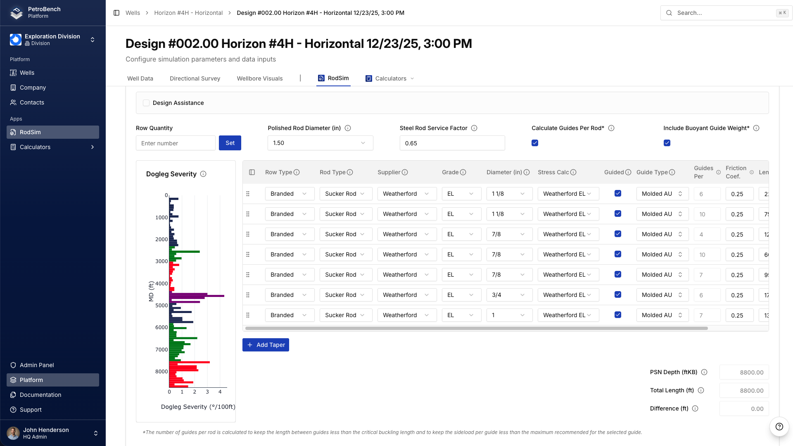
Task: Click the PSN Depth info icon
Action: click(x=704, y=372)
